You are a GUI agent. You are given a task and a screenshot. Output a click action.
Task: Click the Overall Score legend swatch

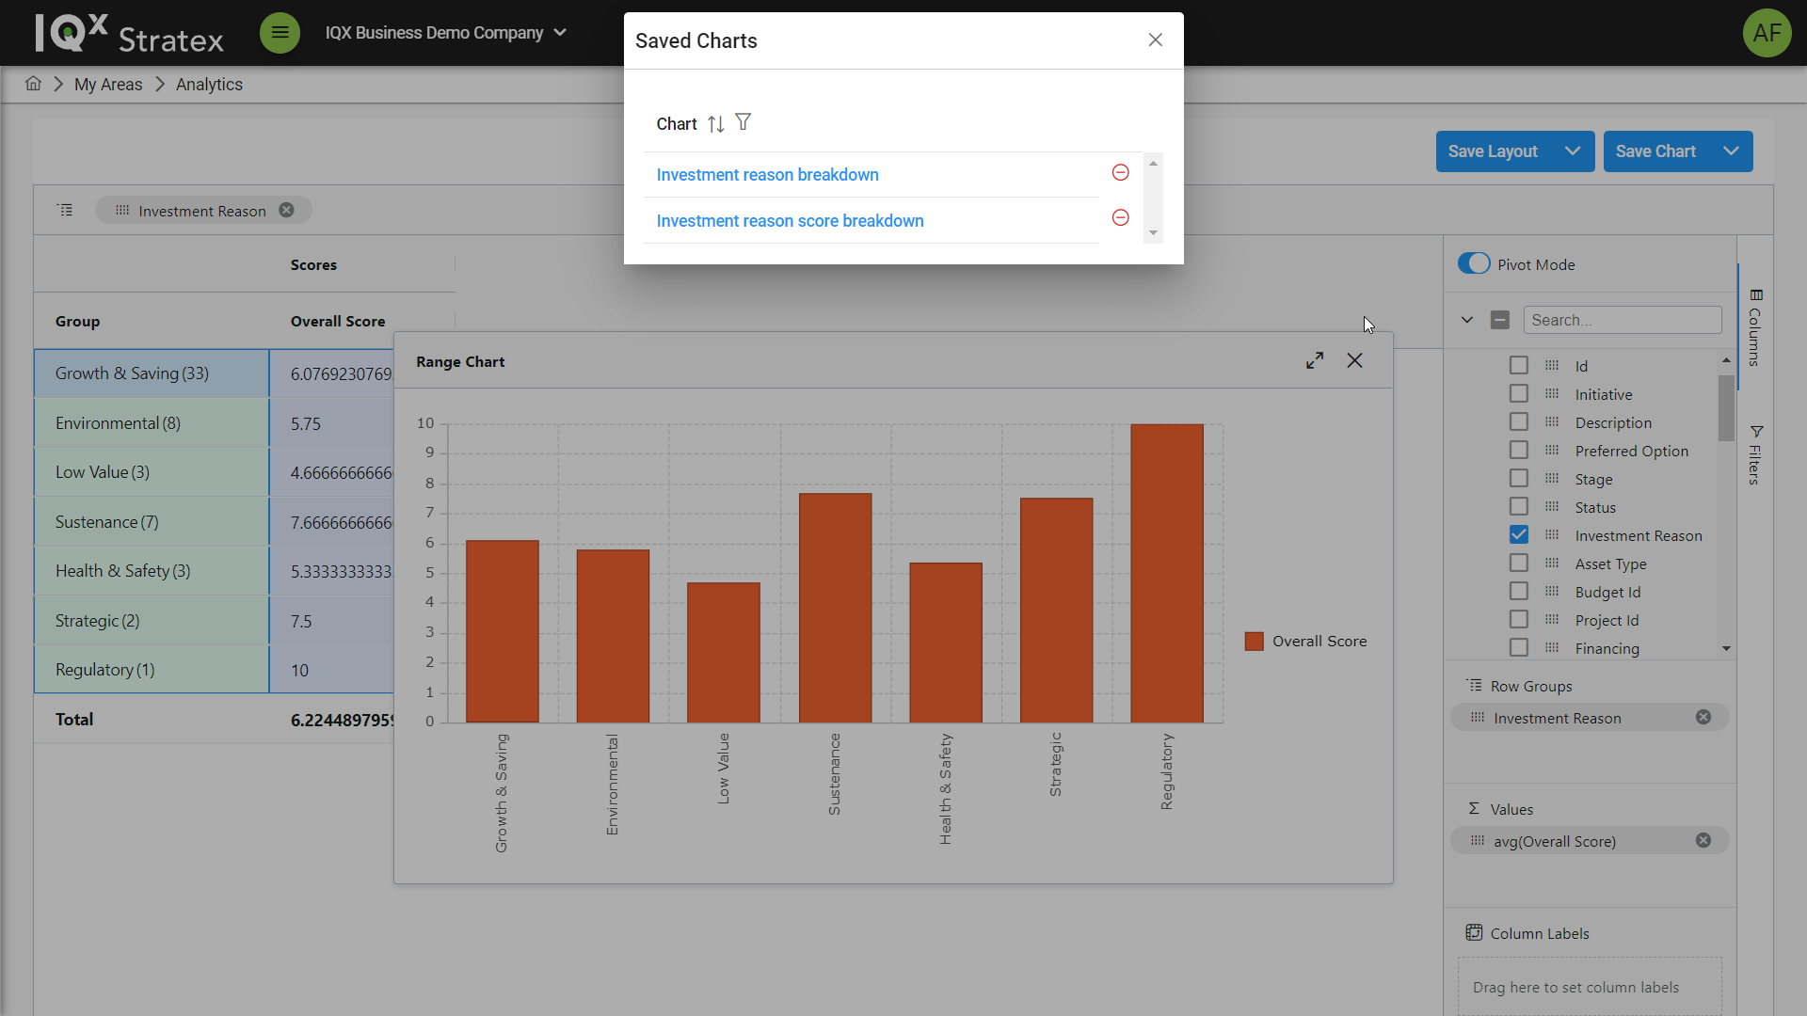[x=1254, y=642]
